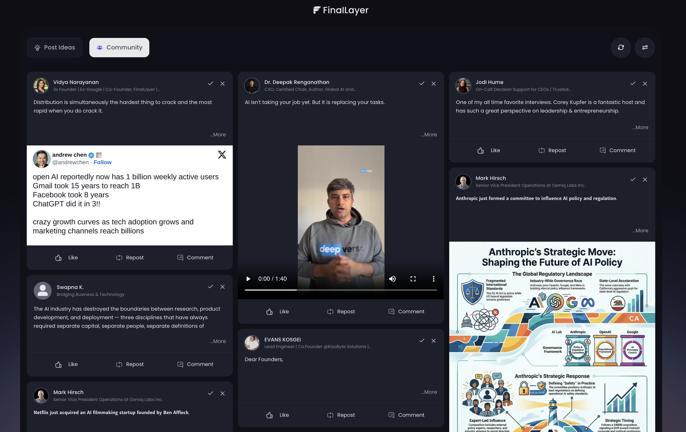The image size is (686, 432).
Task: Click the Anthropic's Strategic Move infographic image
Action: click(x=552, y=336)
